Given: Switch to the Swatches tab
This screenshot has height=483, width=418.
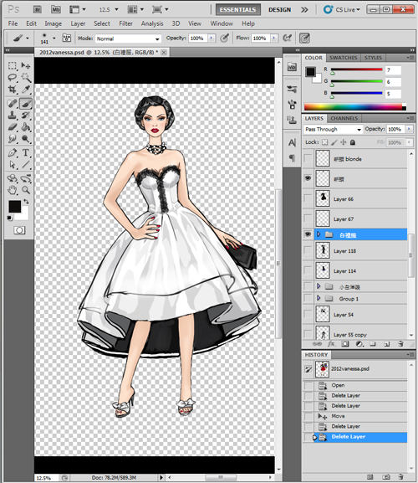Looking at the screenshot, I should [x=344, y=58].
